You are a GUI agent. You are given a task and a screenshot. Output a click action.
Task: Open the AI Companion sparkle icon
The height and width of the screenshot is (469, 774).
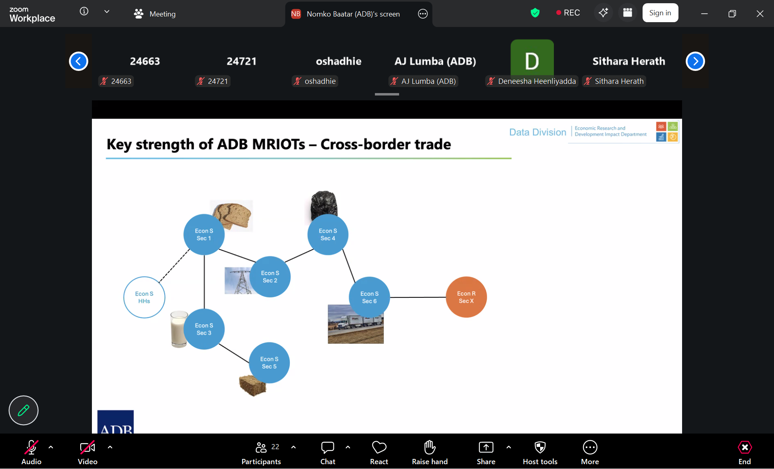click(603, 13)
